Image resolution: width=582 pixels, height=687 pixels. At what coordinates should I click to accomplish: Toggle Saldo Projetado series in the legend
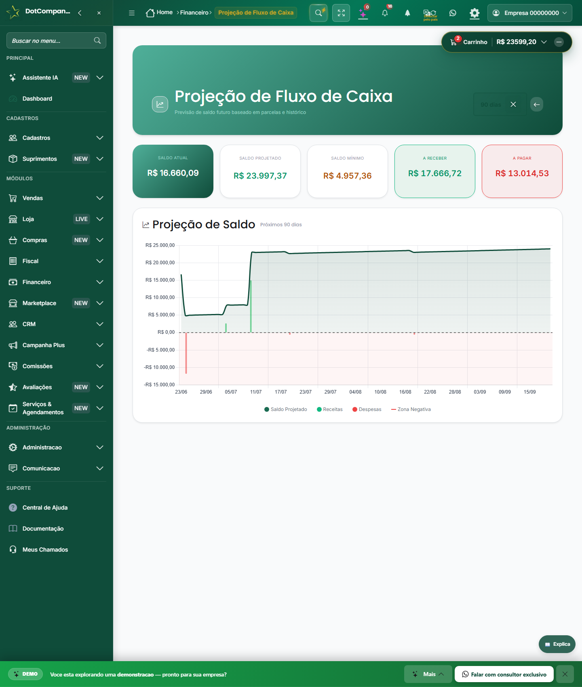coord(286,409)
